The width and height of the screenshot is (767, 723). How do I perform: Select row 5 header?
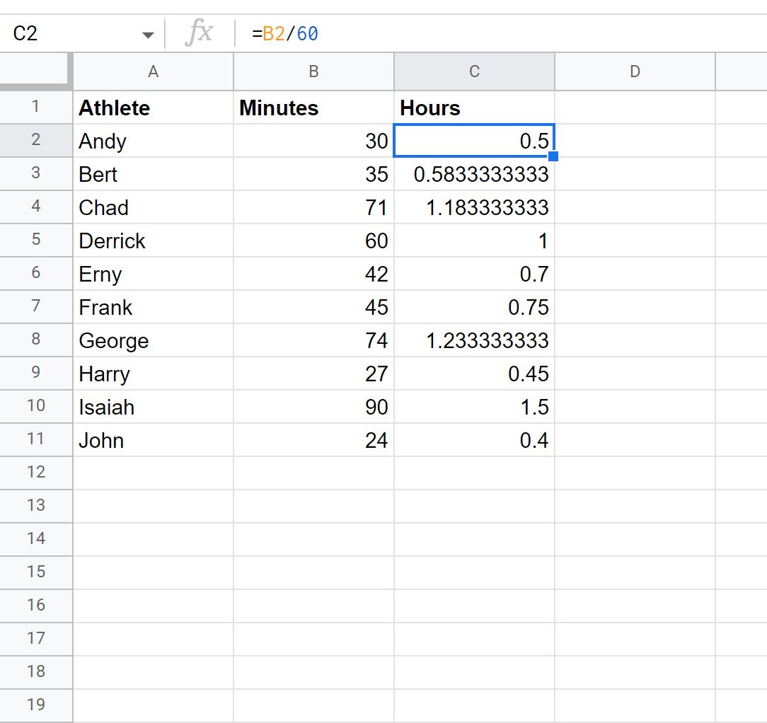[x=35, y=241]
